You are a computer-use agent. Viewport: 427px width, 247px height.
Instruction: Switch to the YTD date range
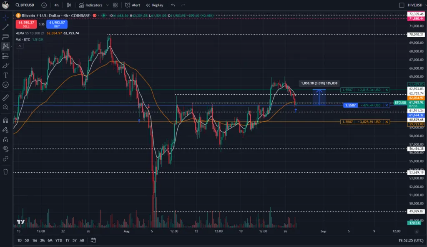click(x=58, y=240)
